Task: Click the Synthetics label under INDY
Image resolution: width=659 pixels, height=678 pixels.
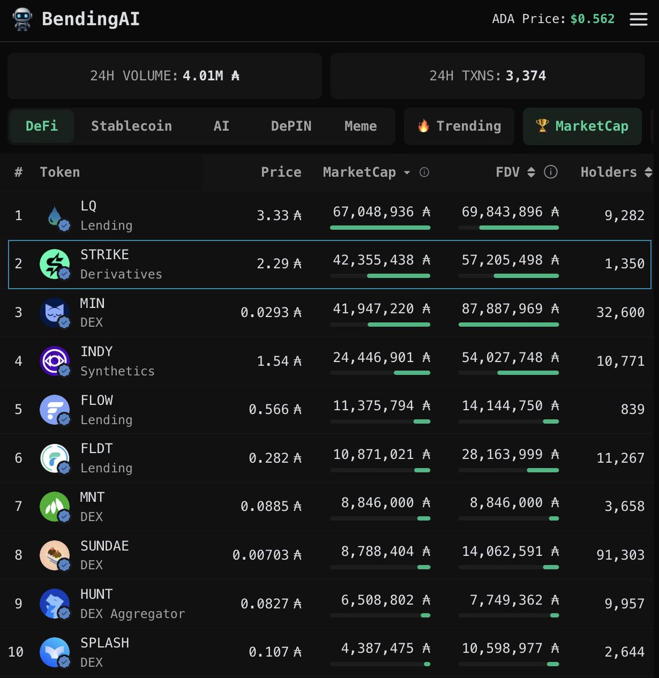Action: [118, 371]
